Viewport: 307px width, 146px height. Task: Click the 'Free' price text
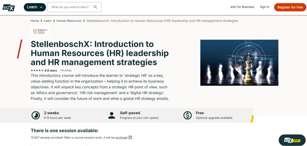200,113
